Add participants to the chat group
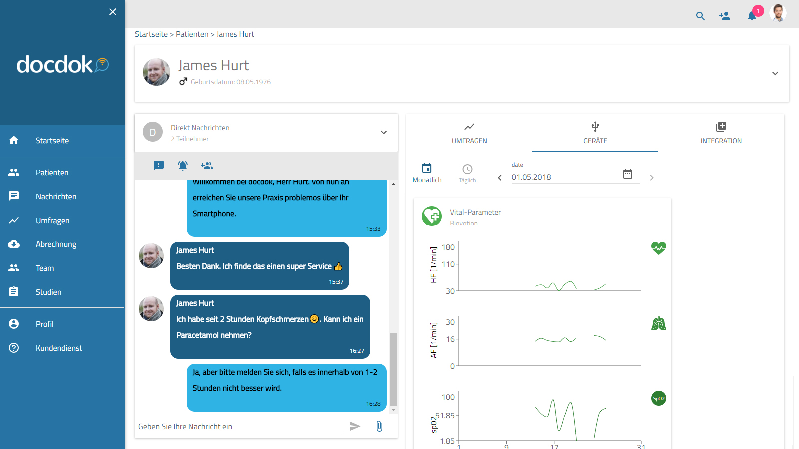The image size is (799, 449). tap(207, 165)
